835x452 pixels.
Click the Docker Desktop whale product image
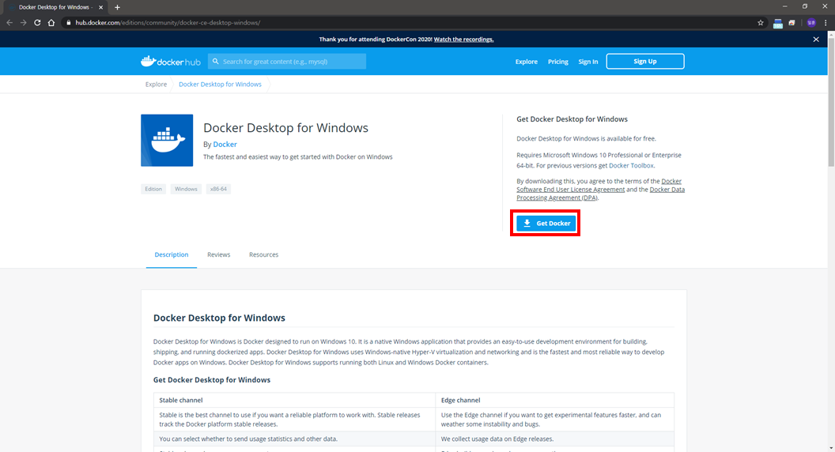pyautogui.click(x=167, y=140)
